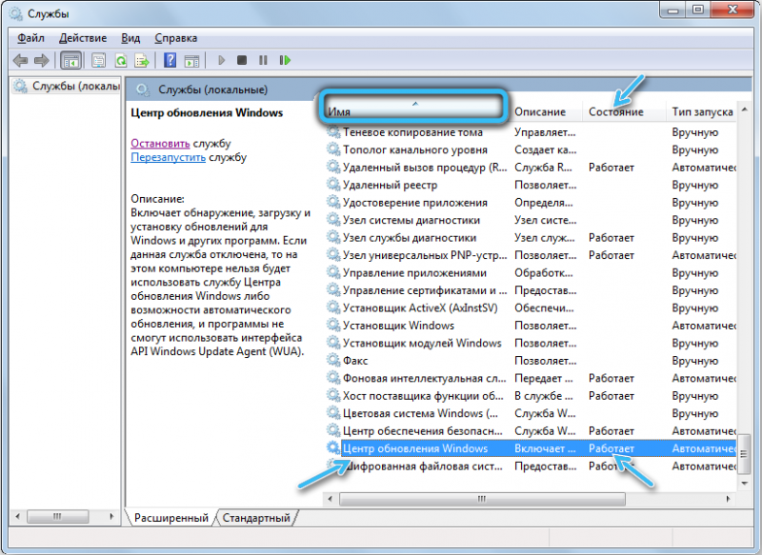Click the services list horizontal scrollbar thumb

482,499
